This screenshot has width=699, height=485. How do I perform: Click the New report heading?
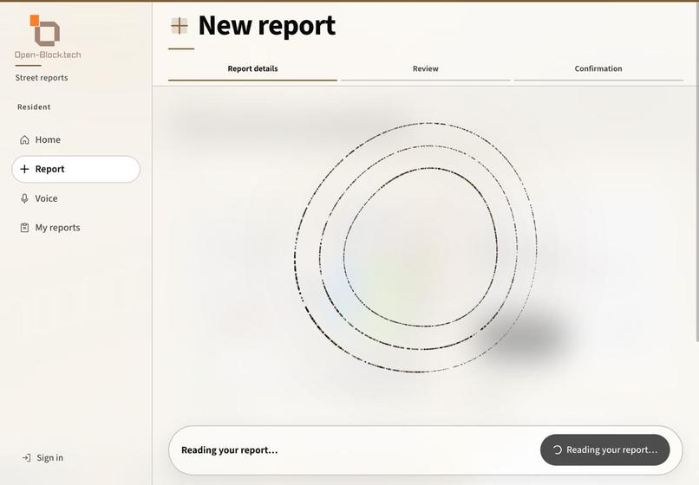tap(266, 26)
